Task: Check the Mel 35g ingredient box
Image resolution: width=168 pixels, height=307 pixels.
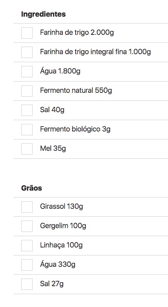Action: [x=27, y=149]
